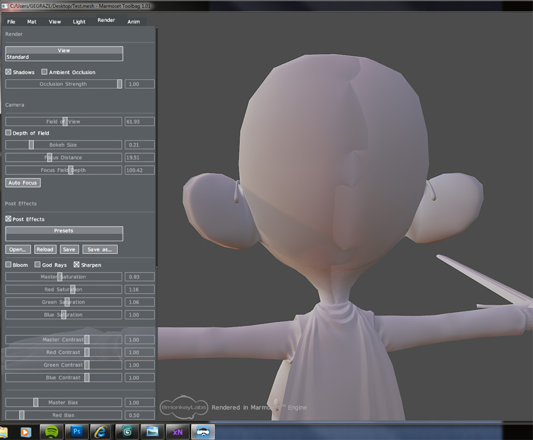This screenshot has height=440, width=533.
Task: Click the xNormal taskbar icon
Action: coord(177,432)
